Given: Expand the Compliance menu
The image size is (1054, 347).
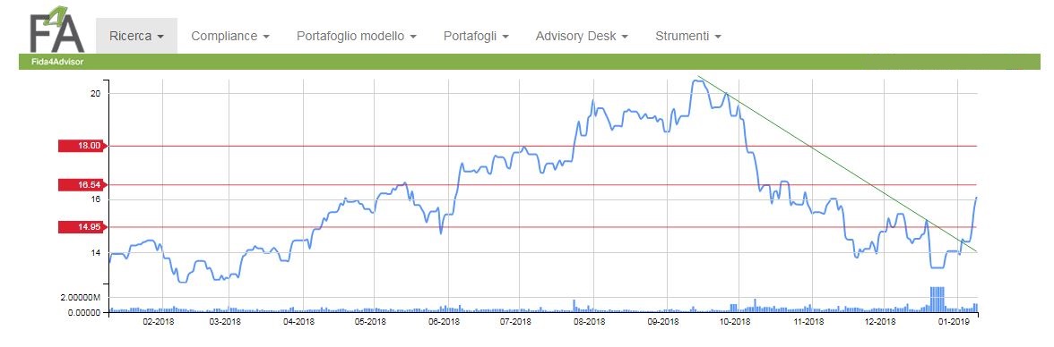Looking at the screenshot, I should 230,37.
